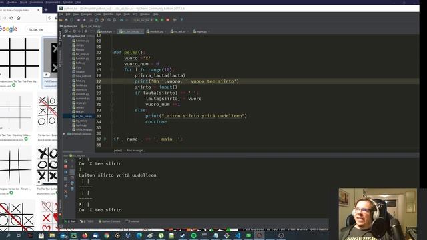Click the Copy icon in PyCharm toolbar
This screenshot has height=240, width=427.
tap(97, 20)
